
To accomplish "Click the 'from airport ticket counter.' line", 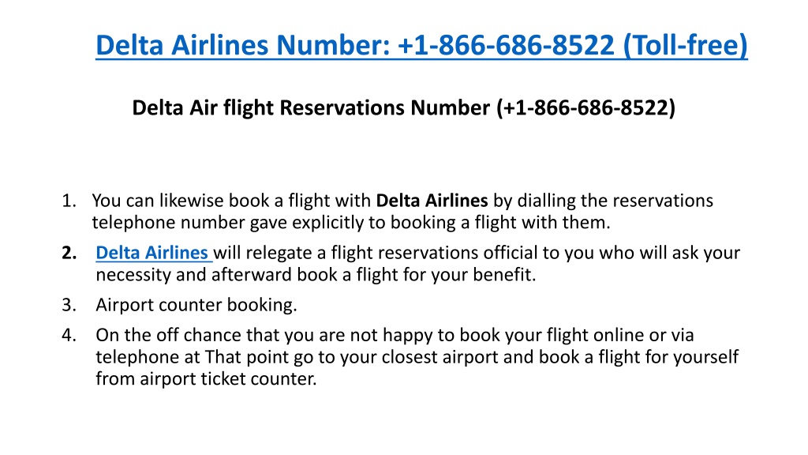I will pos(206,378).
